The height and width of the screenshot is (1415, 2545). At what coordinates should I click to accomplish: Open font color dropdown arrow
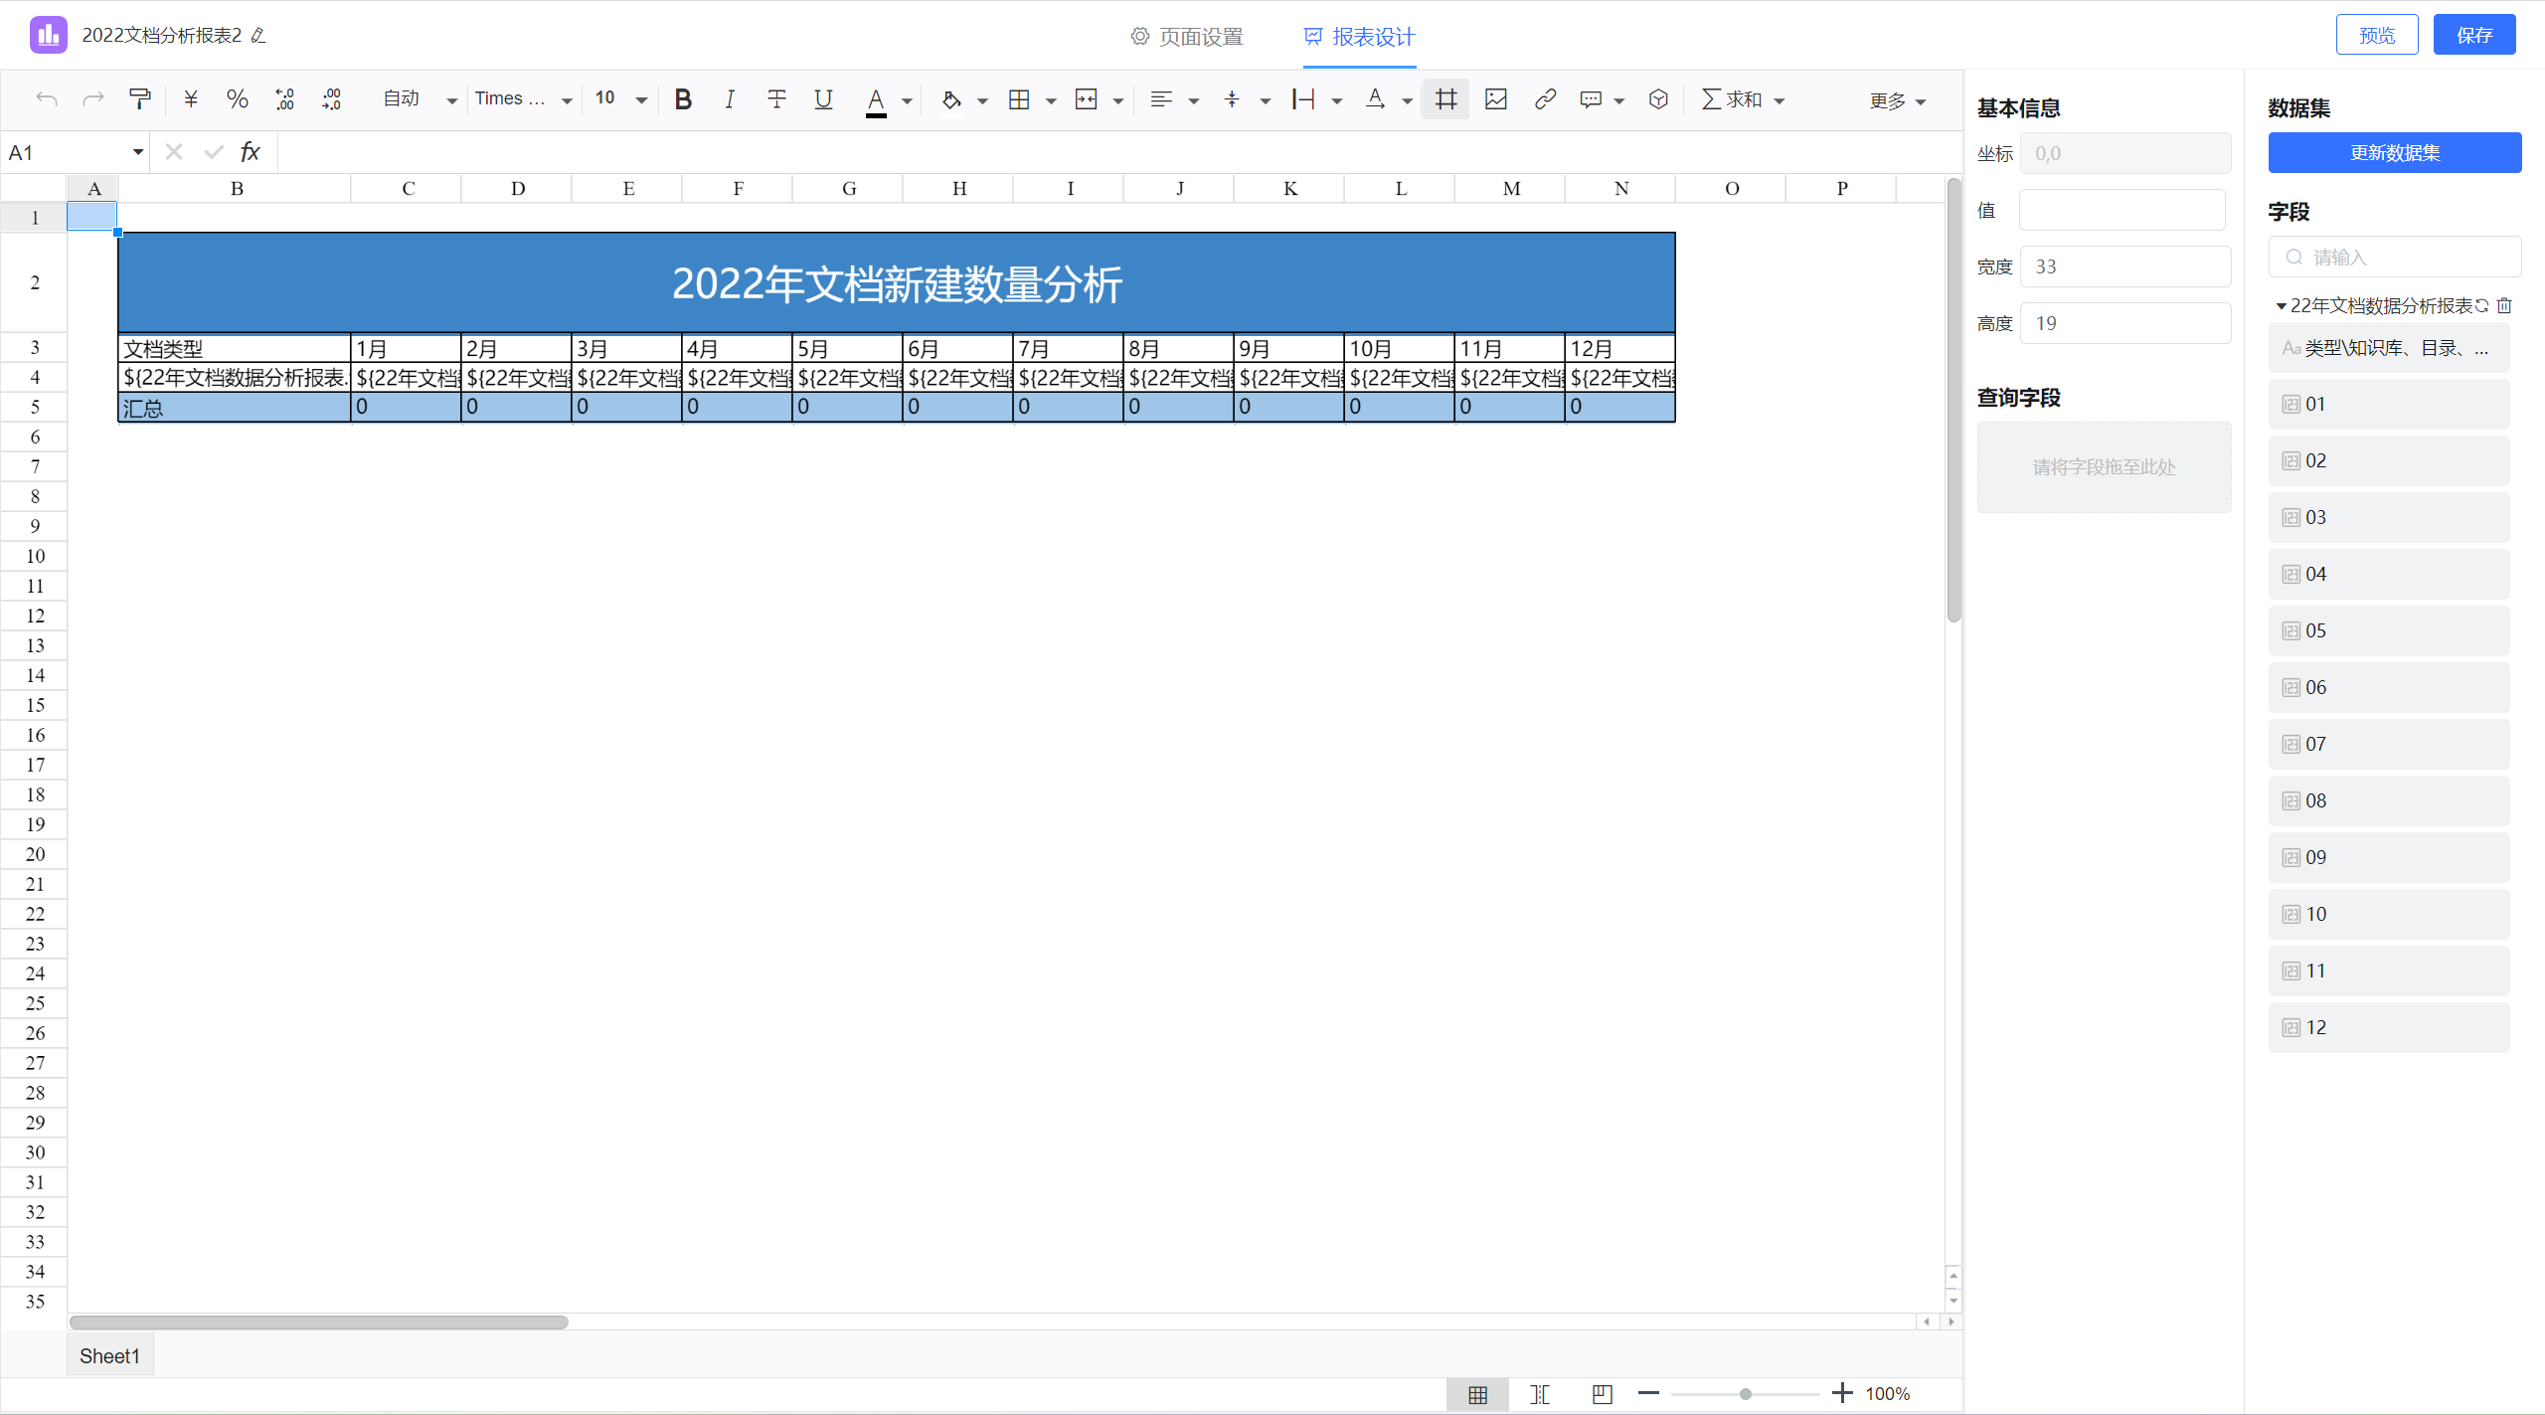(x=907, y=100)
